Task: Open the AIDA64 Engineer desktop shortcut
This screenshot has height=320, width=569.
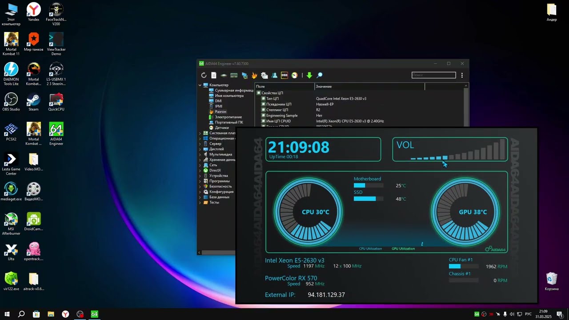Action: 56,134
